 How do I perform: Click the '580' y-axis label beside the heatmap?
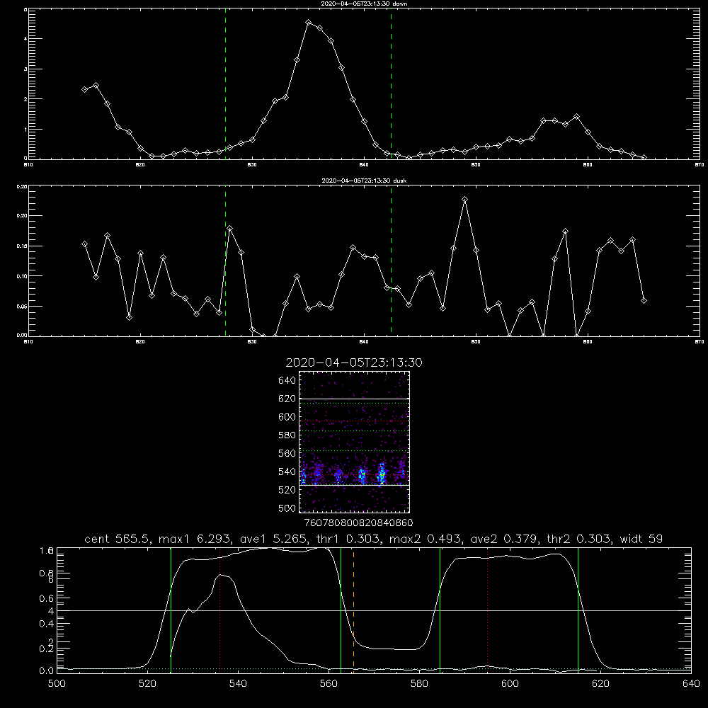(287, 435)
